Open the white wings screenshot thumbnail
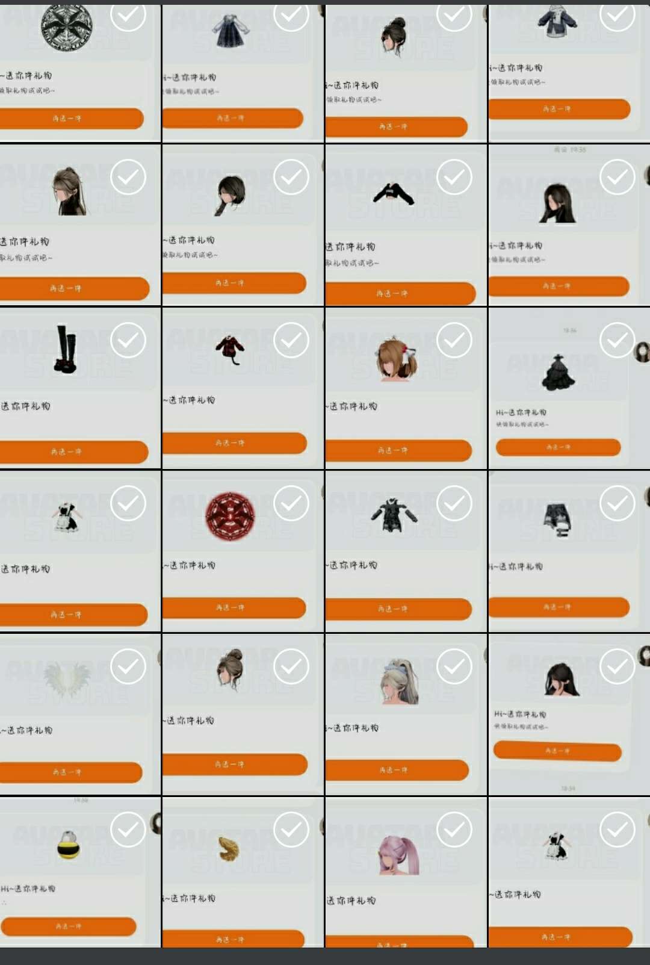Viewport: 650px width, 965px height. (80, 715)
